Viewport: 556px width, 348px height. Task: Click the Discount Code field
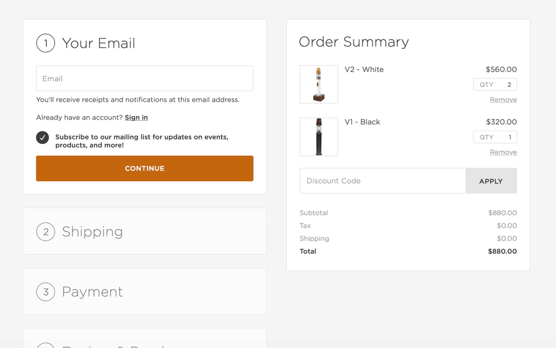[383, 181]
